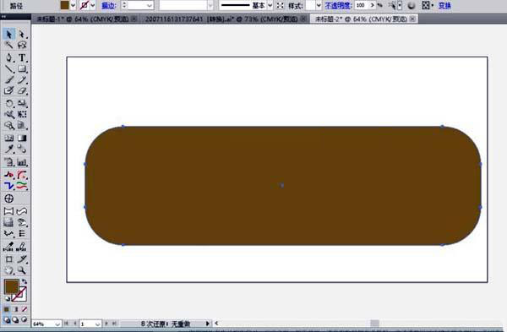Pick the Paintbrush tool
Image resolution: width=507 pixels, height=332 pixels.
8,80
